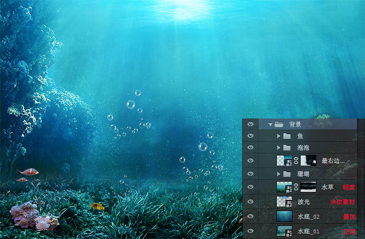Screen dimensions: 365x239
Task: Click the 背景 group folder icon
Action: pyautogui.click(x=279, y=124)
